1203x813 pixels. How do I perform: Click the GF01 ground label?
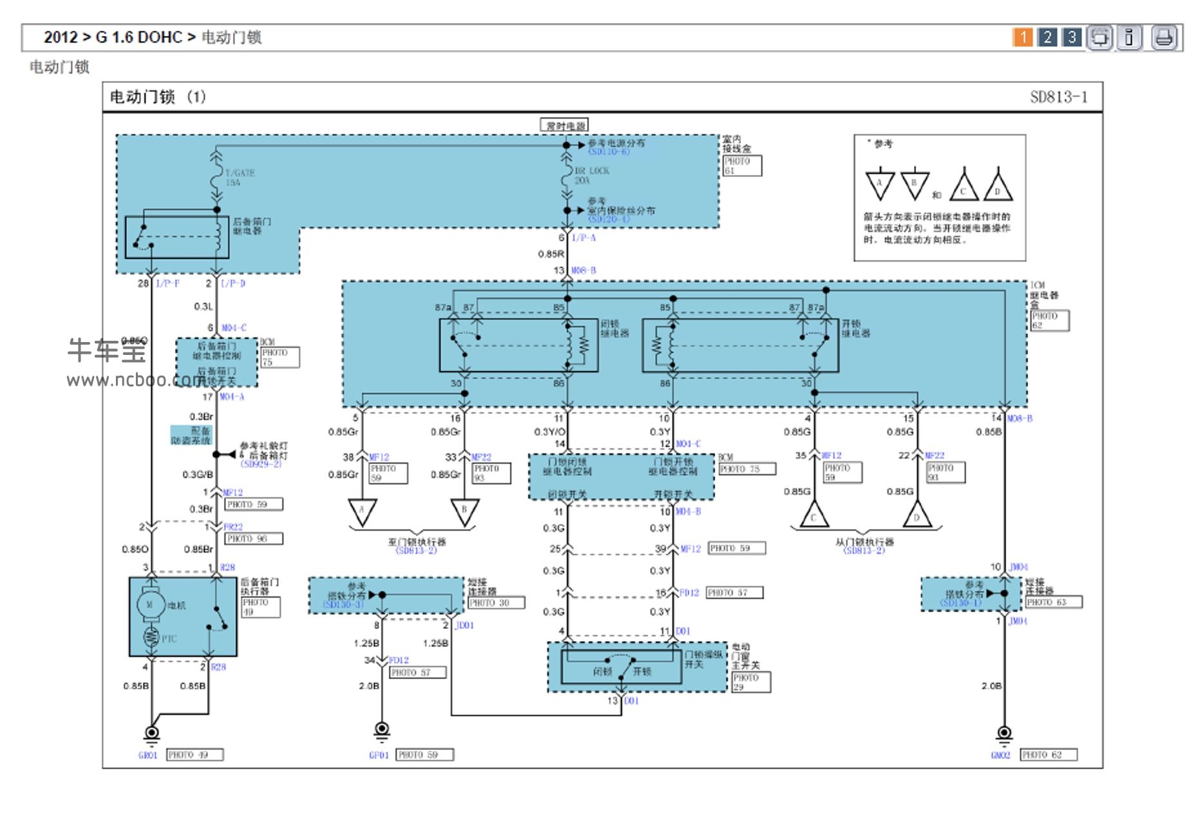379,755
